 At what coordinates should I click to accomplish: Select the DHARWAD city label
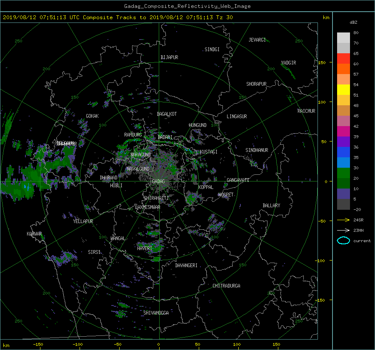109,178
